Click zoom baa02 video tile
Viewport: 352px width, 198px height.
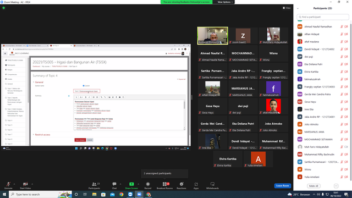click(x=243, y=36)
